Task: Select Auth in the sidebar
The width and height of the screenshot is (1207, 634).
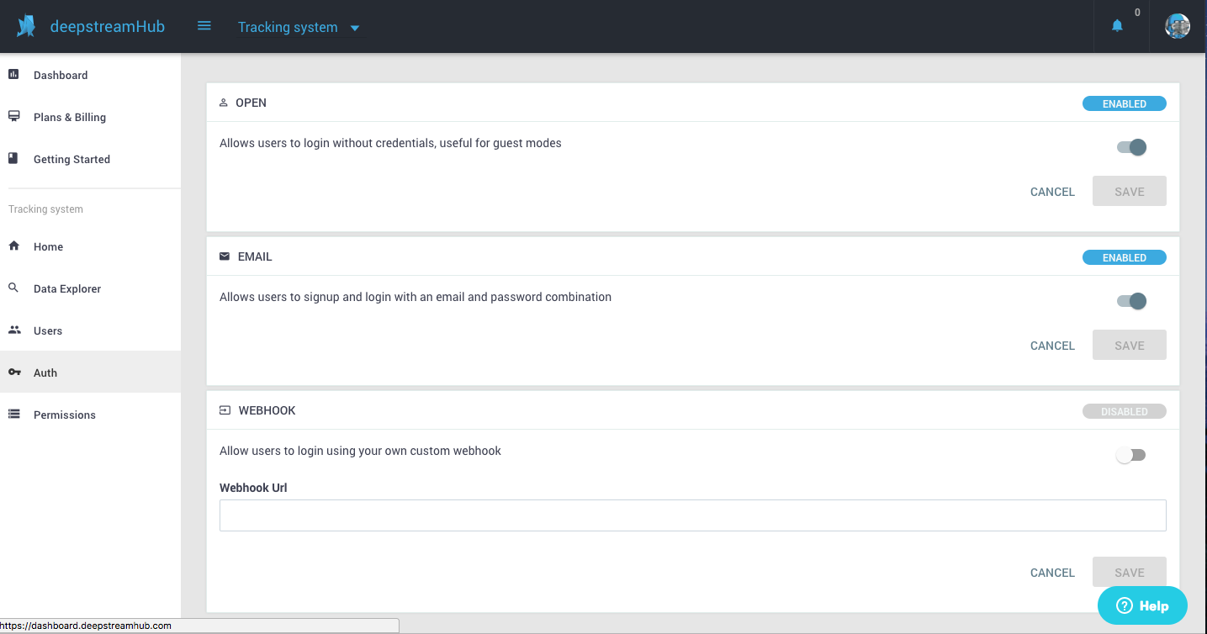Action: tap(45, 372)
